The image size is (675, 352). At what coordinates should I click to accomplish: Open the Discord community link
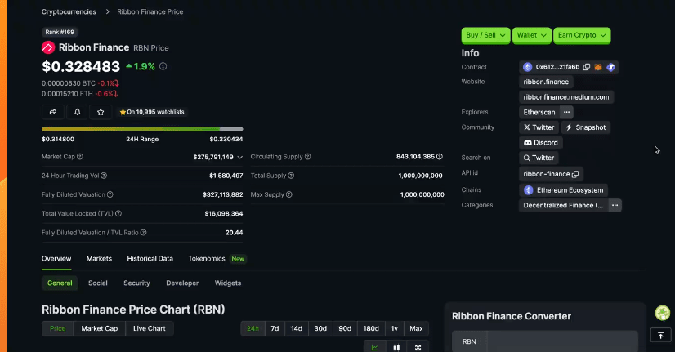541,142
